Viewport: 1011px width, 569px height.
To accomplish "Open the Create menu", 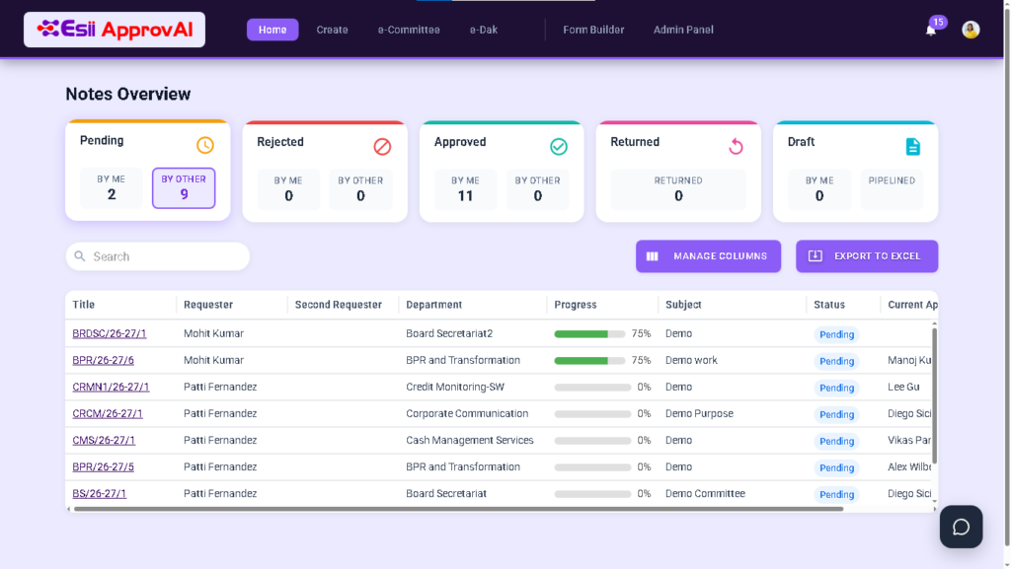I will click(332, 30).
